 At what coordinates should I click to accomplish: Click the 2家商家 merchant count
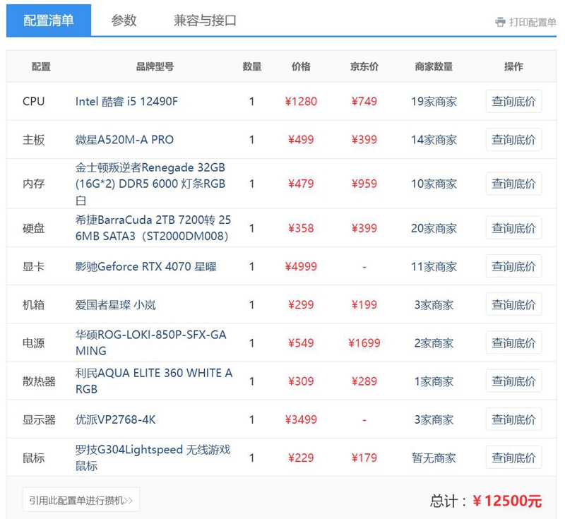coord(434,343)
